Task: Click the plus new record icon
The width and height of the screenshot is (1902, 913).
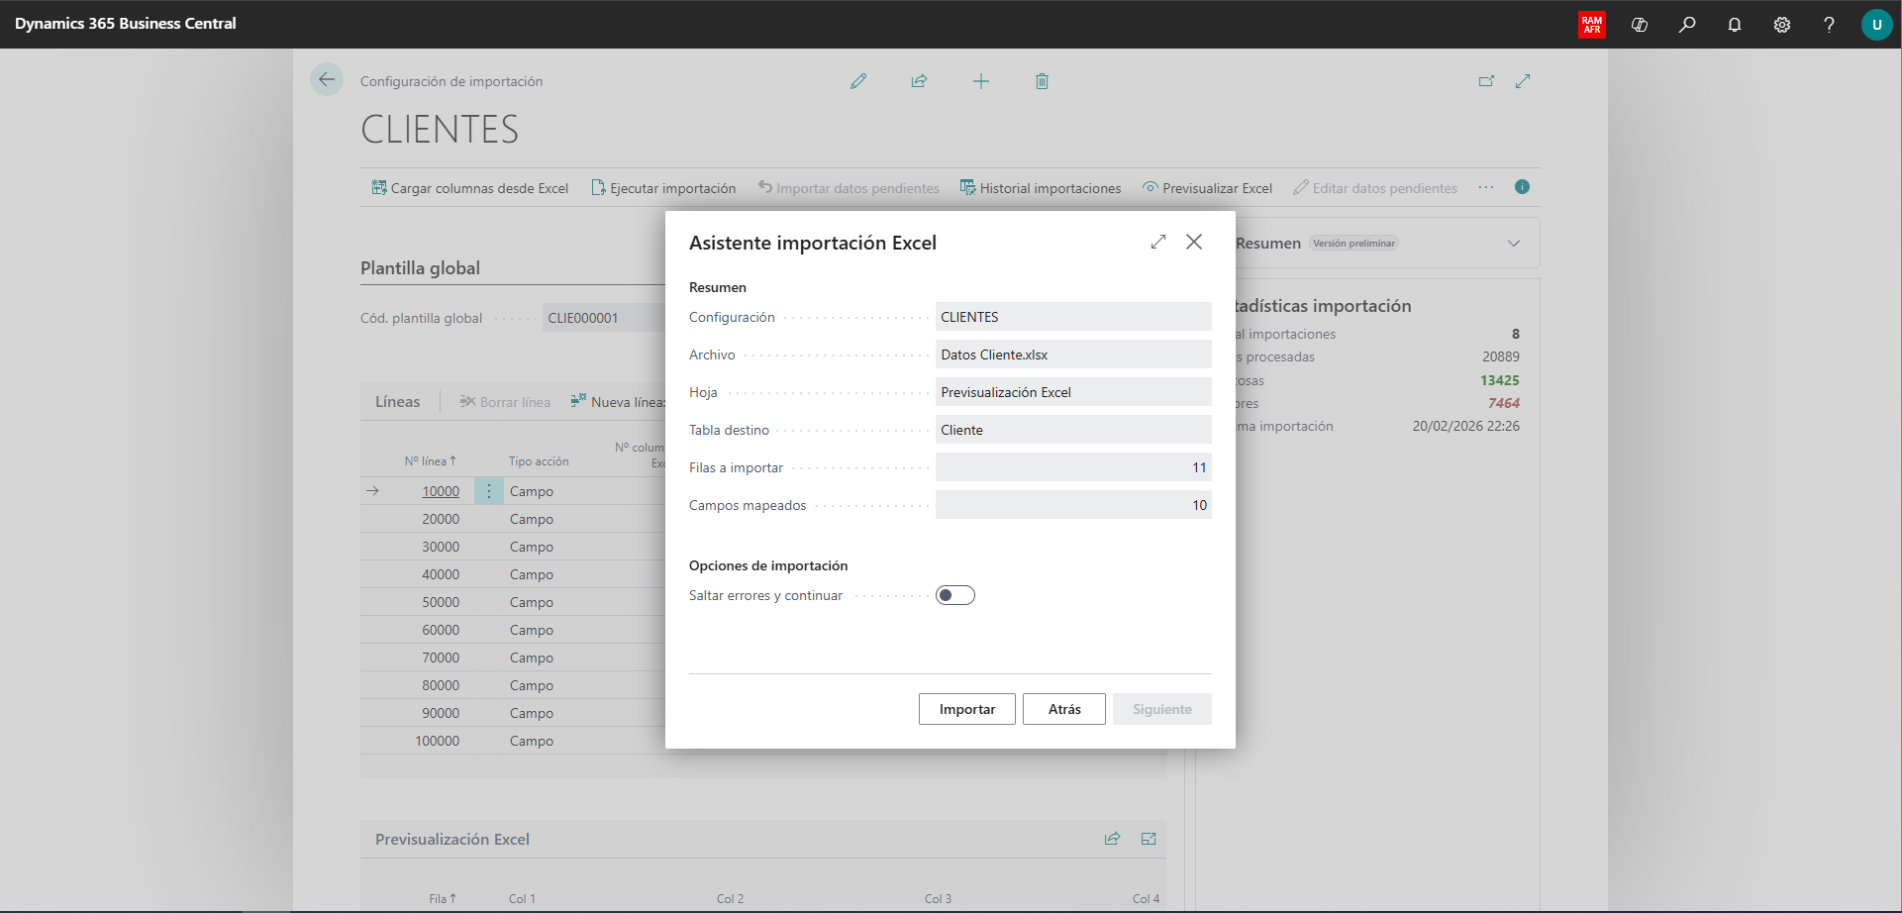Action: [980, 81]
